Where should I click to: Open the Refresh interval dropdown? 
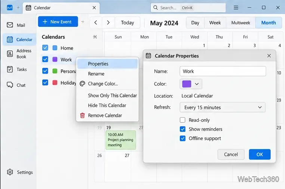[223, 107]
